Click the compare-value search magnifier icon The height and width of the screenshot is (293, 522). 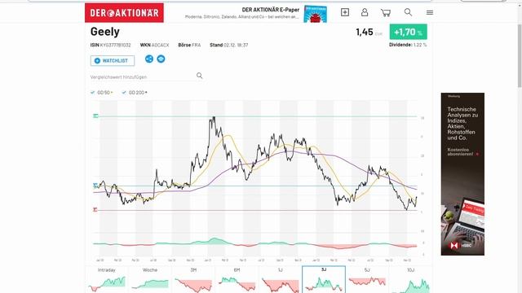(x=199, y=76)
